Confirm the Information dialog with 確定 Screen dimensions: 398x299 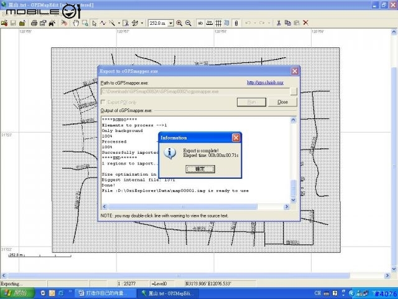[200, 169]
